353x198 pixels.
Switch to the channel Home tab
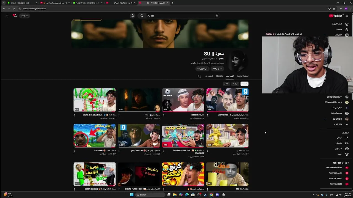(243, 76)
